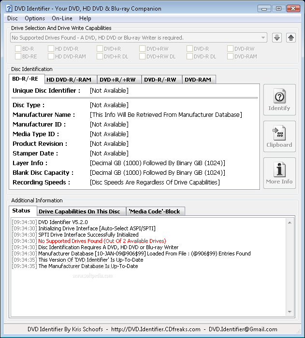
Task: Open the DVD.Identifier.CDfreaks.com link
Action: [x=156, y=329]
